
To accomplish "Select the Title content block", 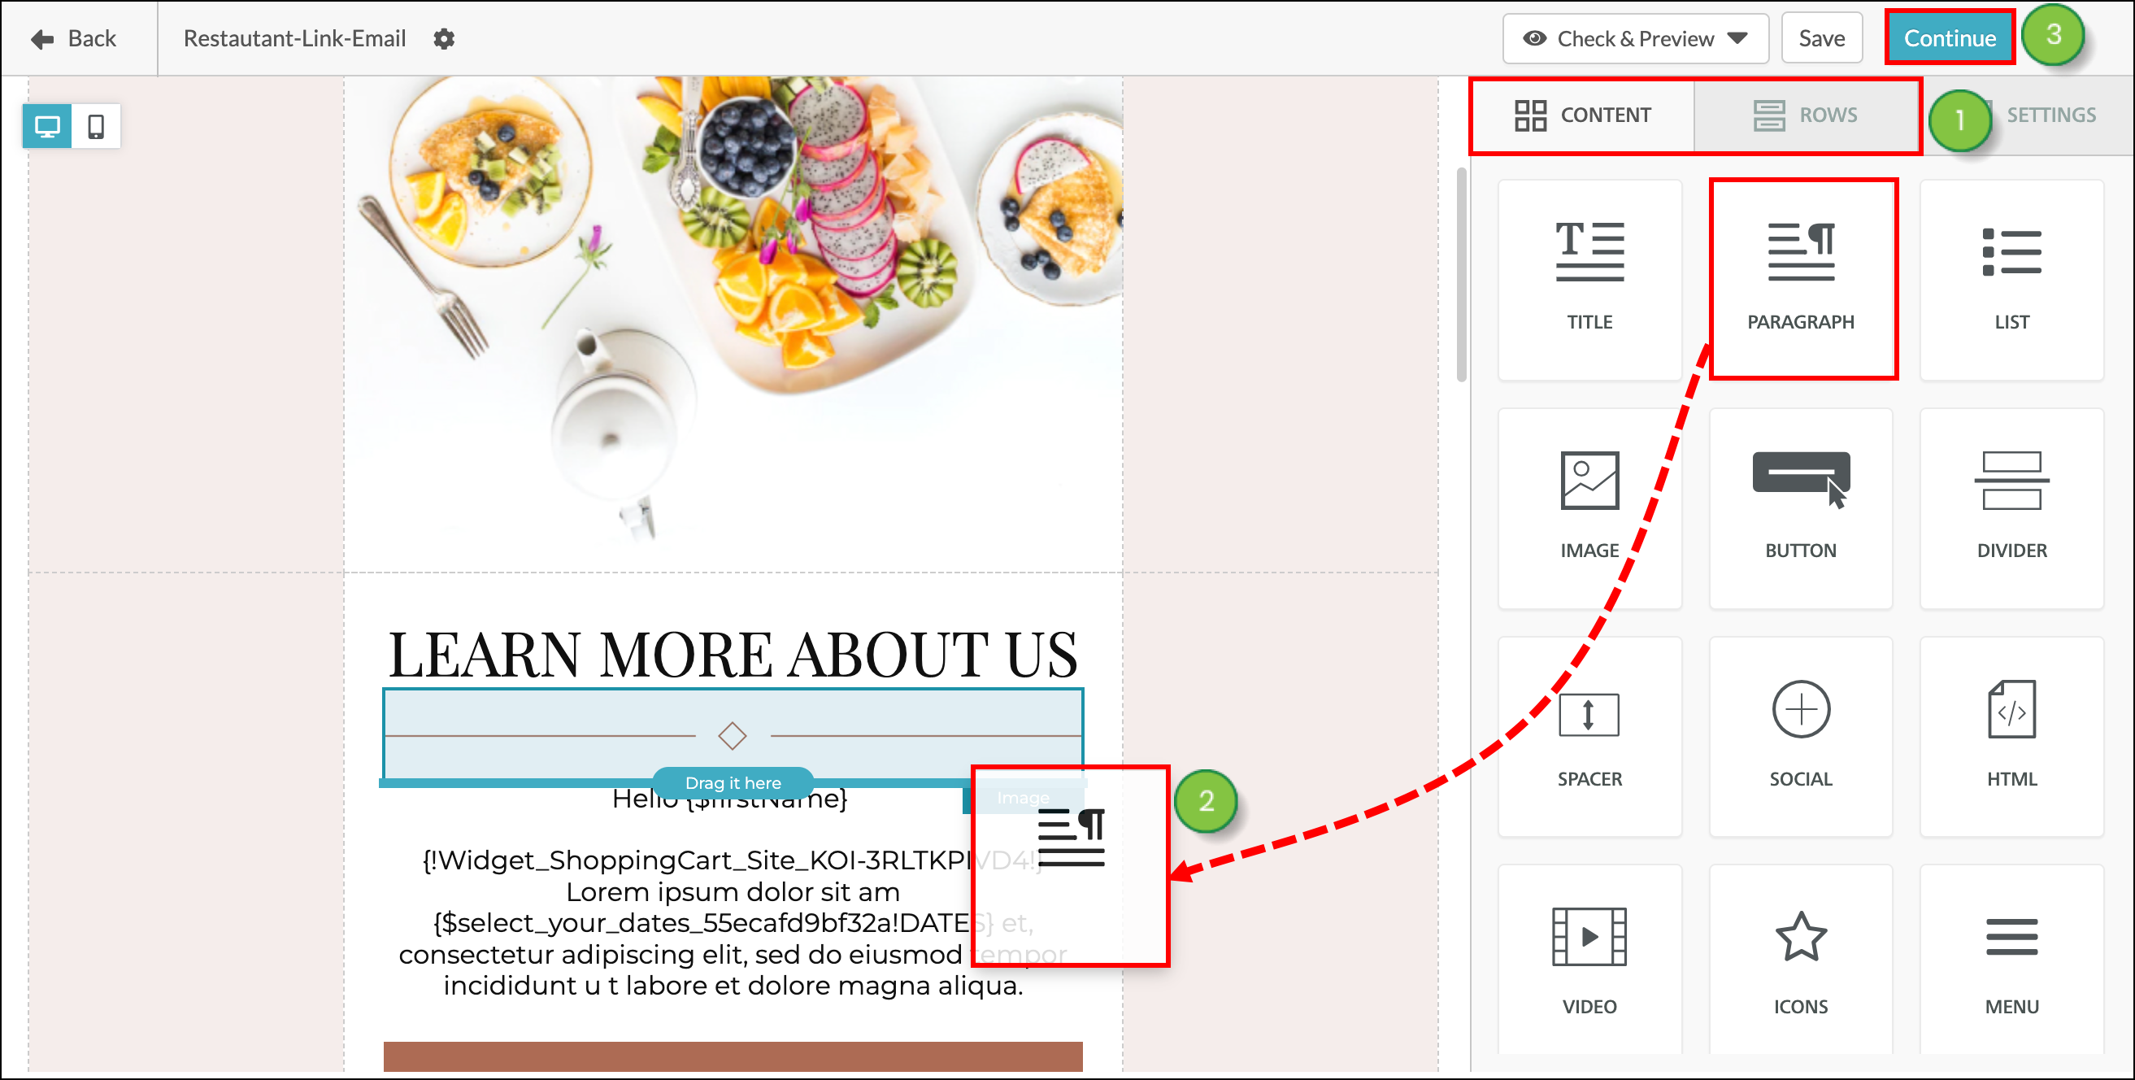I will [1589, 279].
